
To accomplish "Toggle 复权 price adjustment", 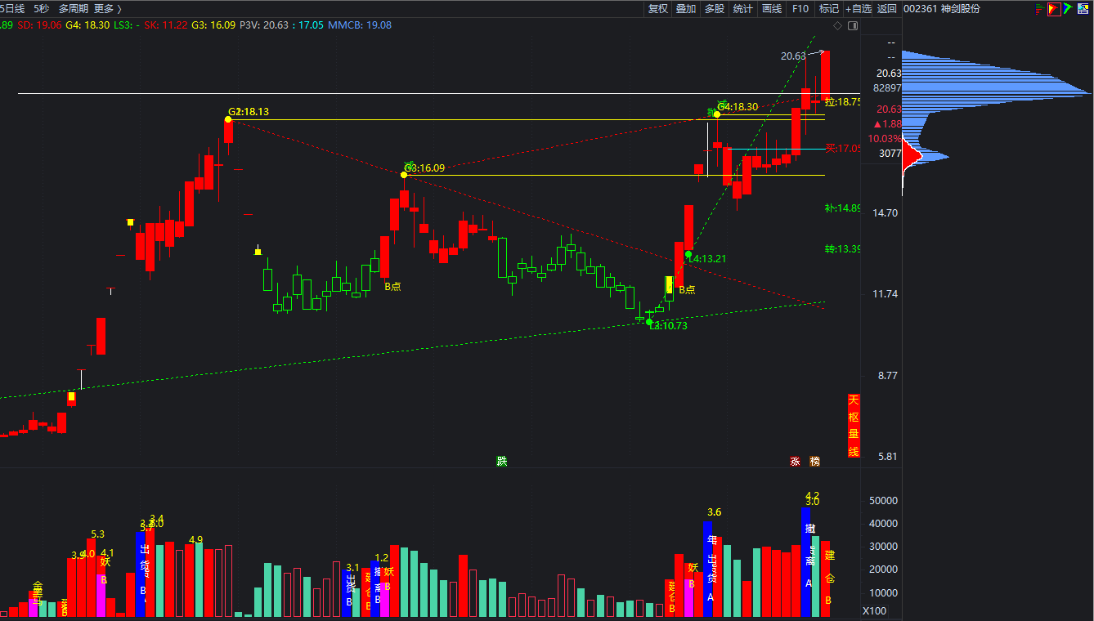I will coord(658,9).
